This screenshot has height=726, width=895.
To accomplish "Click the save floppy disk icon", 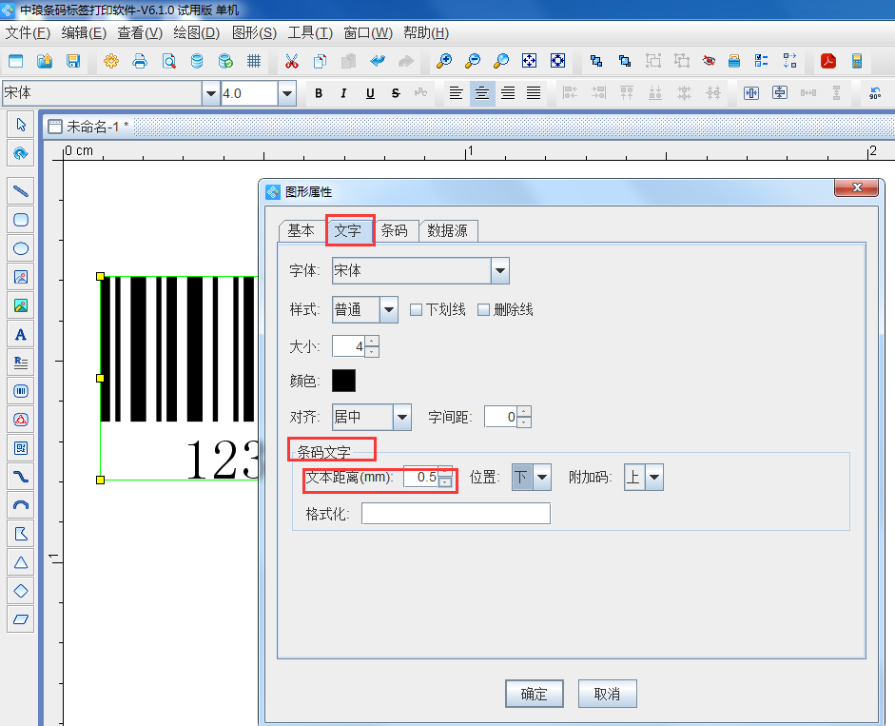I will [x=73, y=62].
